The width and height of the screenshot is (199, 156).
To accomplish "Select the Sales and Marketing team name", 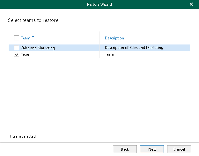I will [x=38, y=48].
